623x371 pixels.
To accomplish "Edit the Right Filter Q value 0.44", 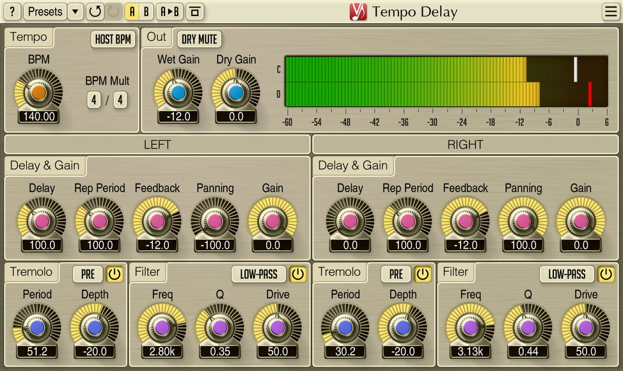I will (x=528, y=352).
